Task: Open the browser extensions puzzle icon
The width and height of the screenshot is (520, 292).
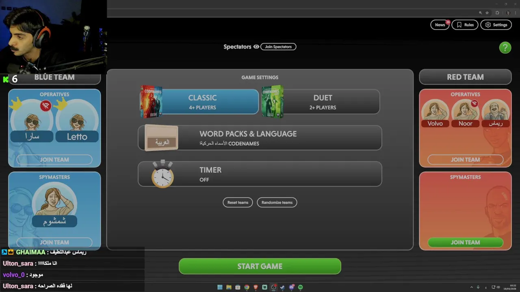Action: tap(497, 13)
